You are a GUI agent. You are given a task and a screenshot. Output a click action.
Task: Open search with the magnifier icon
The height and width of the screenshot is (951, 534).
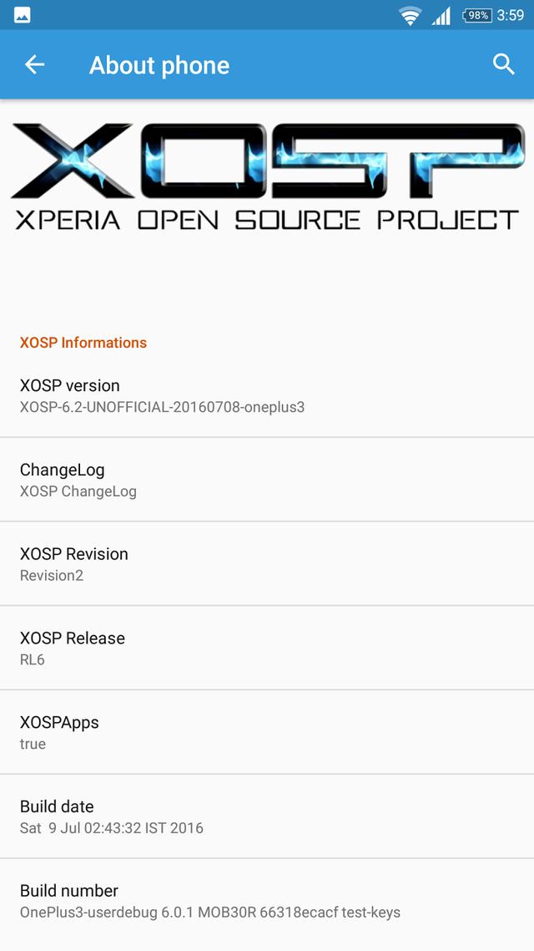click(504, 64)
